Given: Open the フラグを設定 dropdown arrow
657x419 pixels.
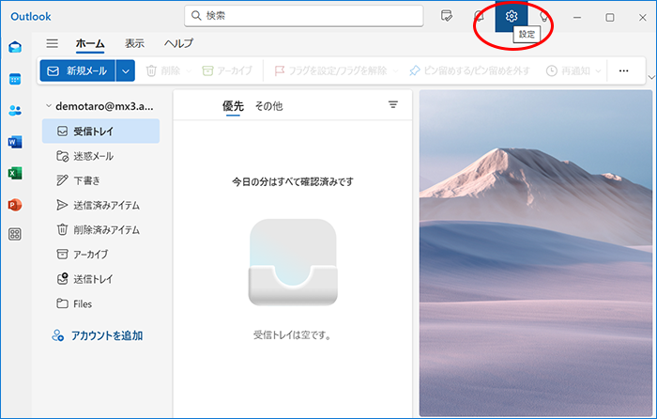Looking at the screenshot, I should (395, 70).
